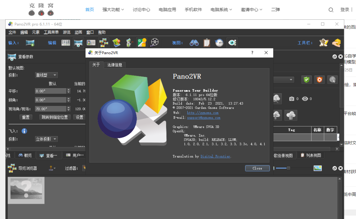The height and width of the screenshot is (219, 356).
Task: Click 登录 on the website header
Action: [345, 9]
